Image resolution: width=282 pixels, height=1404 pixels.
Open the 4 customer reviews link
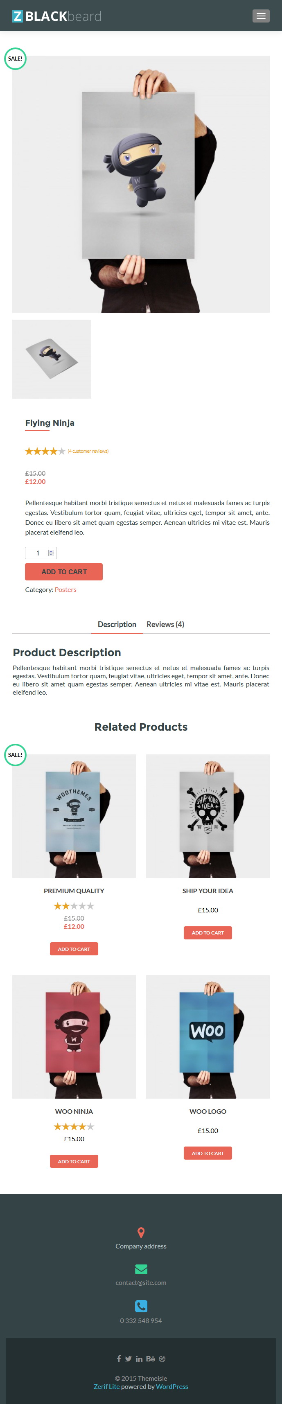(x=88, y=451)
